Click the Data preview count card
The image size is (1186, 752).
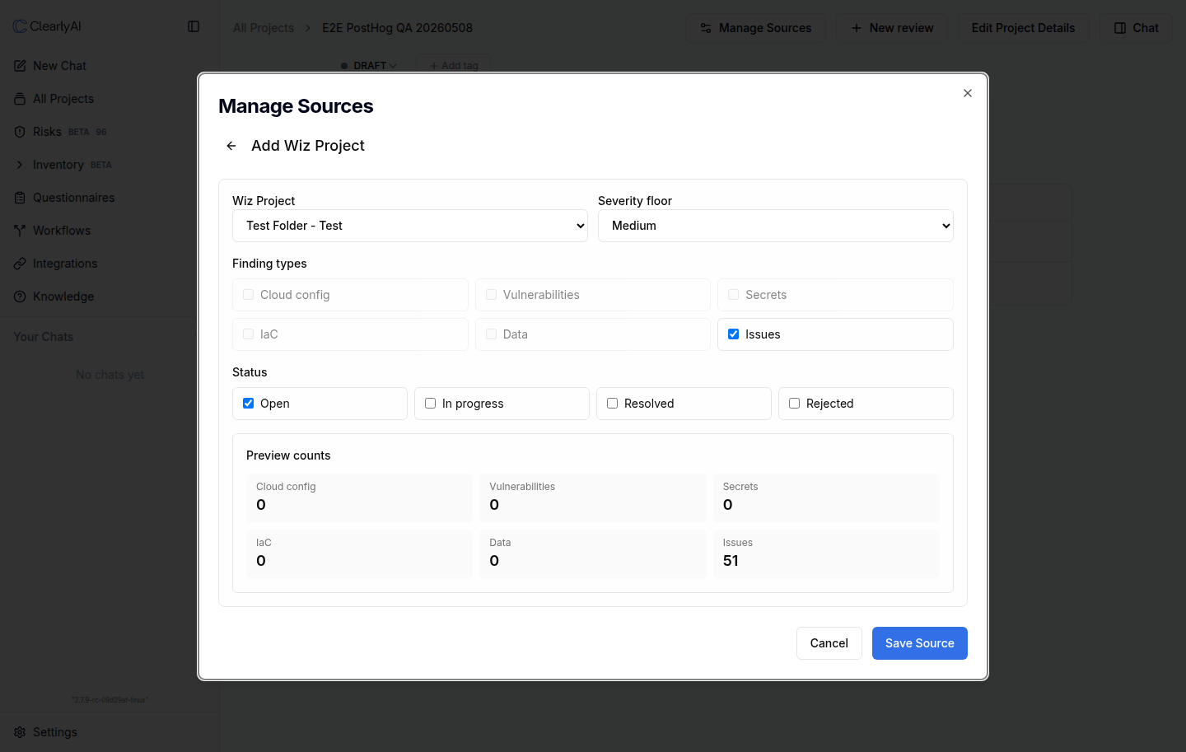[593, 553]
